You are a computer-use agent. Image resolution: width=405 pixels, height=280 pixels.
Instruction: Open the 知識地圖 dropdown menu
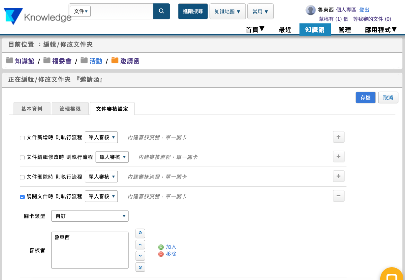pos(228,12)
